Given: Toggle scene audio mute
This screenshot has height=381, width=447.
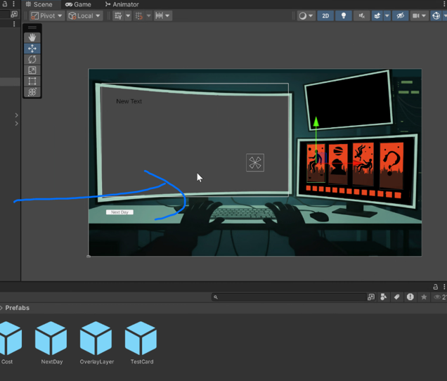Looking at the screenshot, I should click(362, 15).
